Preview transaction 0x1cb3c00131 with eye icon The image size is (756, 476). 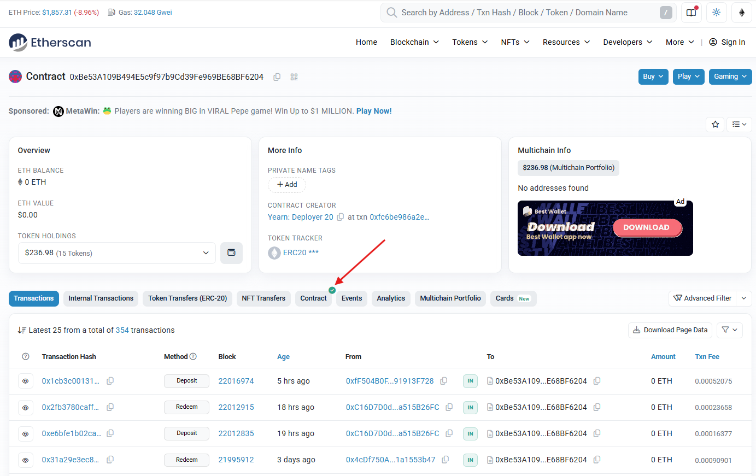(26, 381)
